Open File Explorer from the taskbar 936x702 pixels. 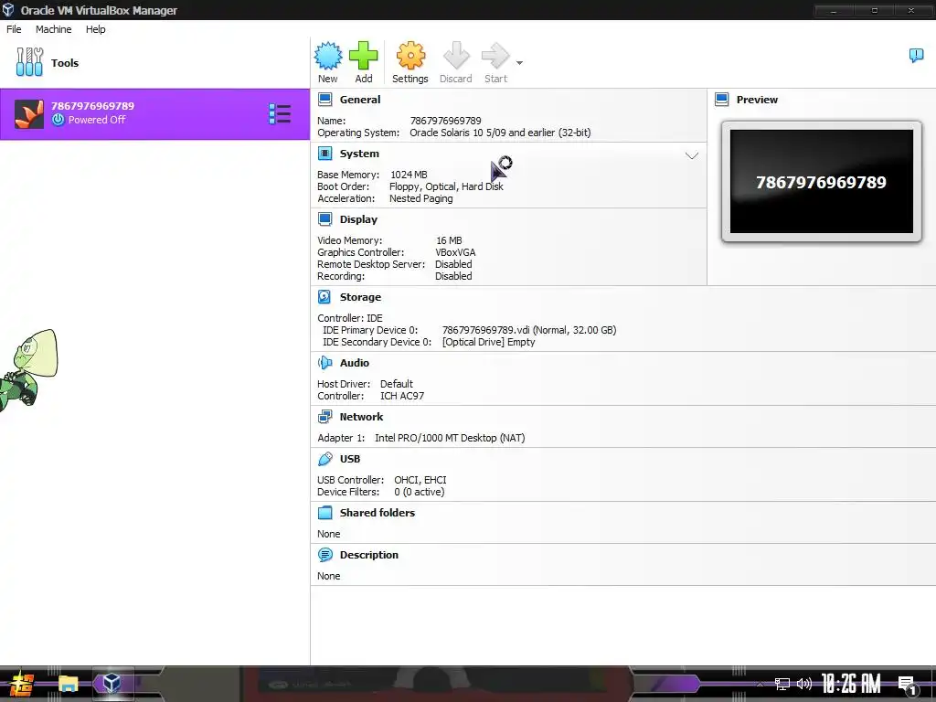tap(68, 684)
